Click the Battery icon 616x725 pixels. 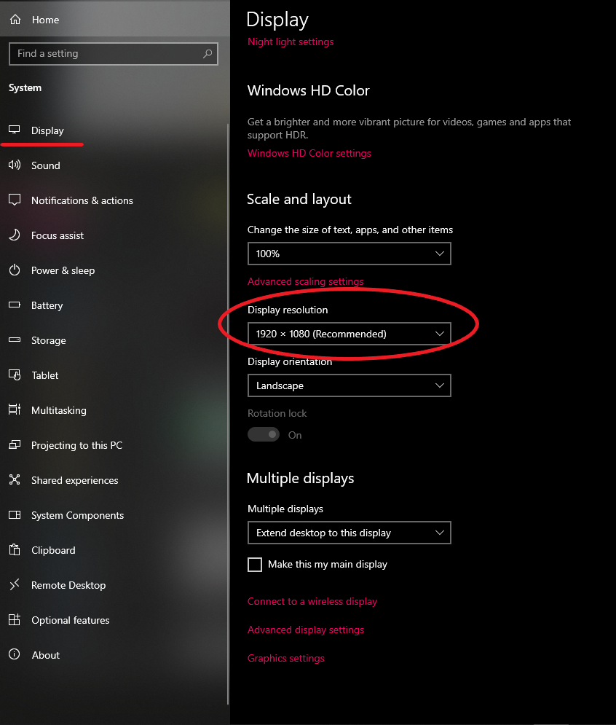(15, 305)
